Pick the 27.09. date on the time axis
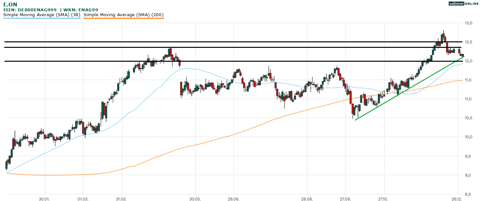Image resolution: width=481 pixels, height=201 pixels. 346,198
